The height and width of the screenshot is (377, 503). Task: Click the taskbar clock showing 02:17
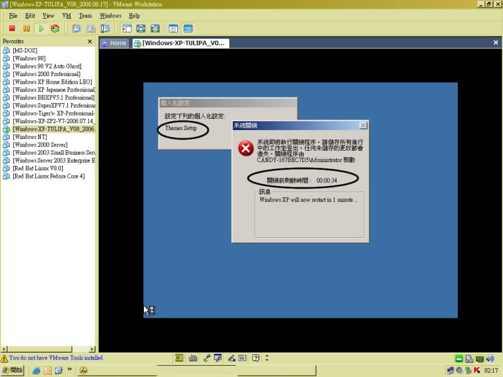point(491,371)
